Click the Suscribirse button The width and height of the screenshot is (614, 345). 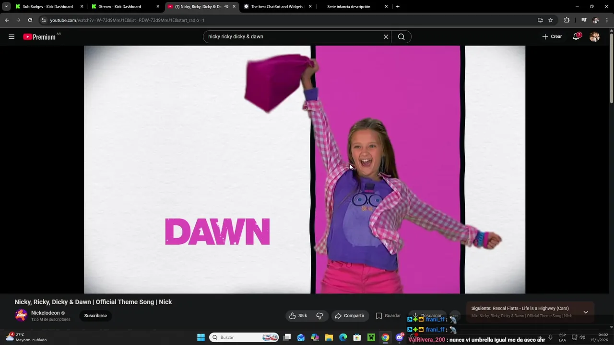coord(95,316)
